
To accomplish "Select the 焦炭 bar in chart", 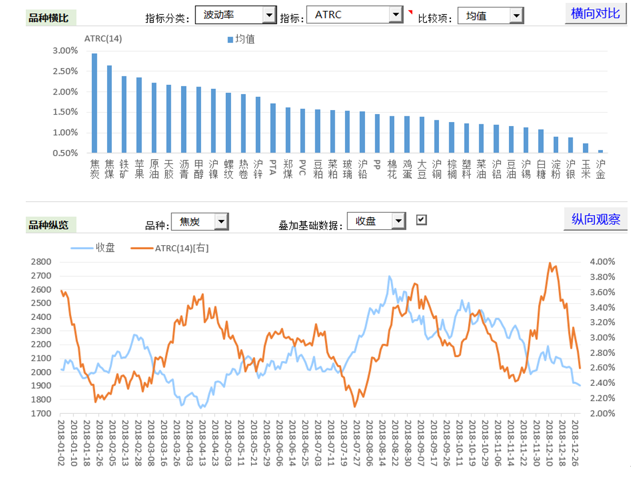I will click(95, 103).
